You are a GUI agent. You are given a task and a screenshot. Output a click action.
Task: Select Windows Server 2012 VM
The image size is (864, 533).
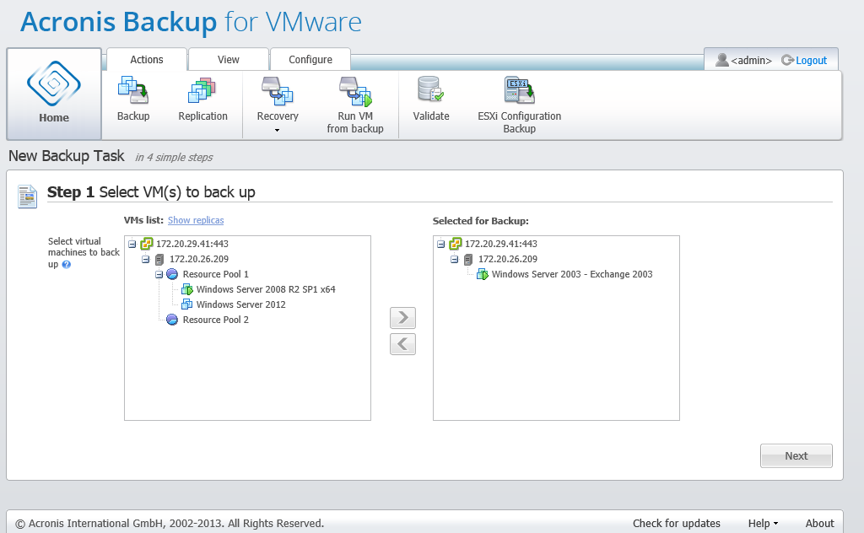[x=240, y=304]
